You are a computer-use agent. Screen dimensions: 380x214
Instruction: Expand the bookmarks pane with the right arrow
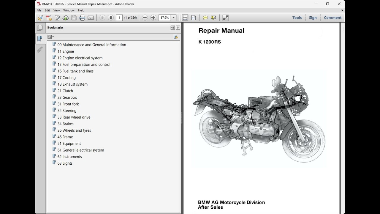178,28
